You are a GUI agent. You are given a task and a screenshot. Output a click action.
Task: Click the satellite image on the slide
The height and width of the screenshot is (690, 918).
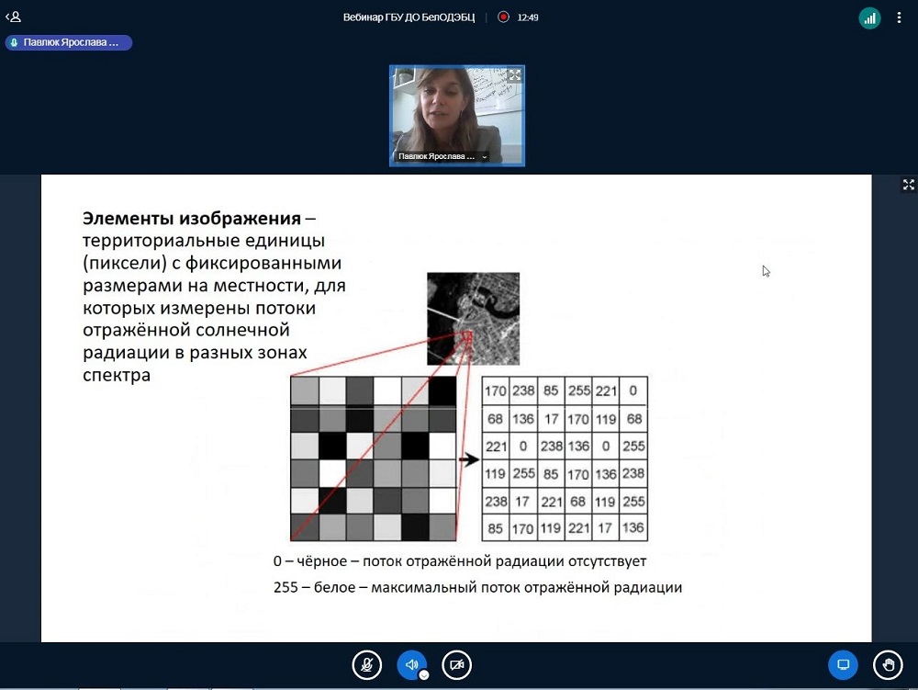(473, 319)
